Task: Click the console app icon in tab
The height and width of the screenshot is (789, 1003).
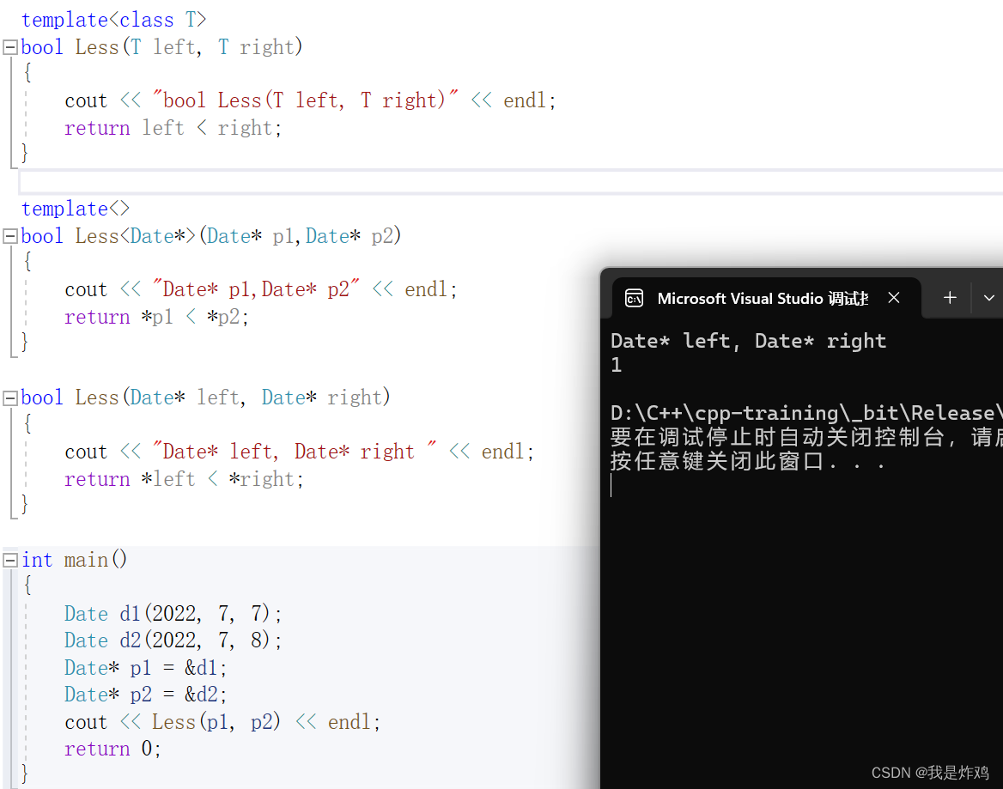Action: pos(634,299)
